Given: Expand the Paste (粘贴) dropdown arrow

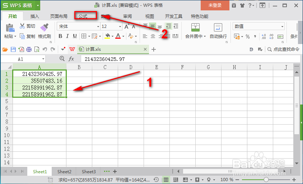Looking at the screenshot, I should click(x=15, y=37).
